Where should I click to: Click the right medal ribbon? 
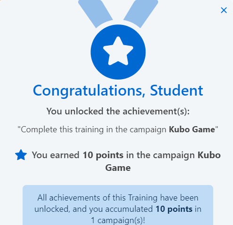141,13
